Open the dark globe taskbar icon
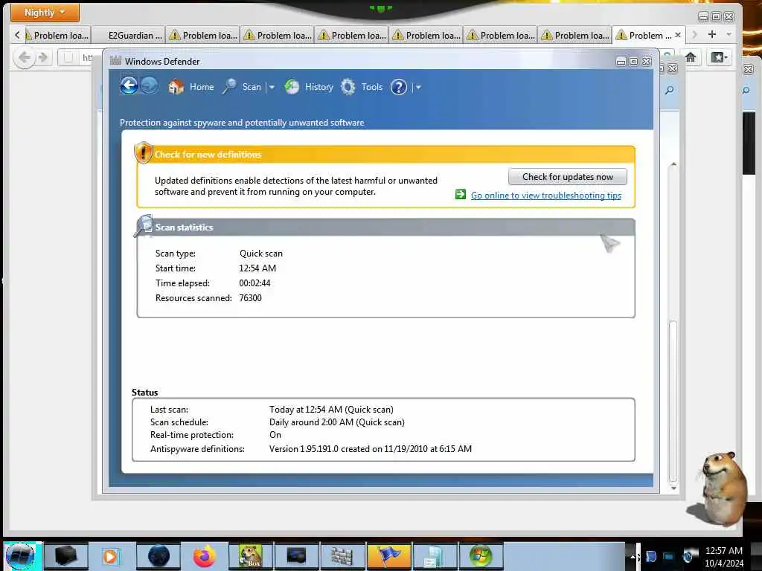 (159, 556)
